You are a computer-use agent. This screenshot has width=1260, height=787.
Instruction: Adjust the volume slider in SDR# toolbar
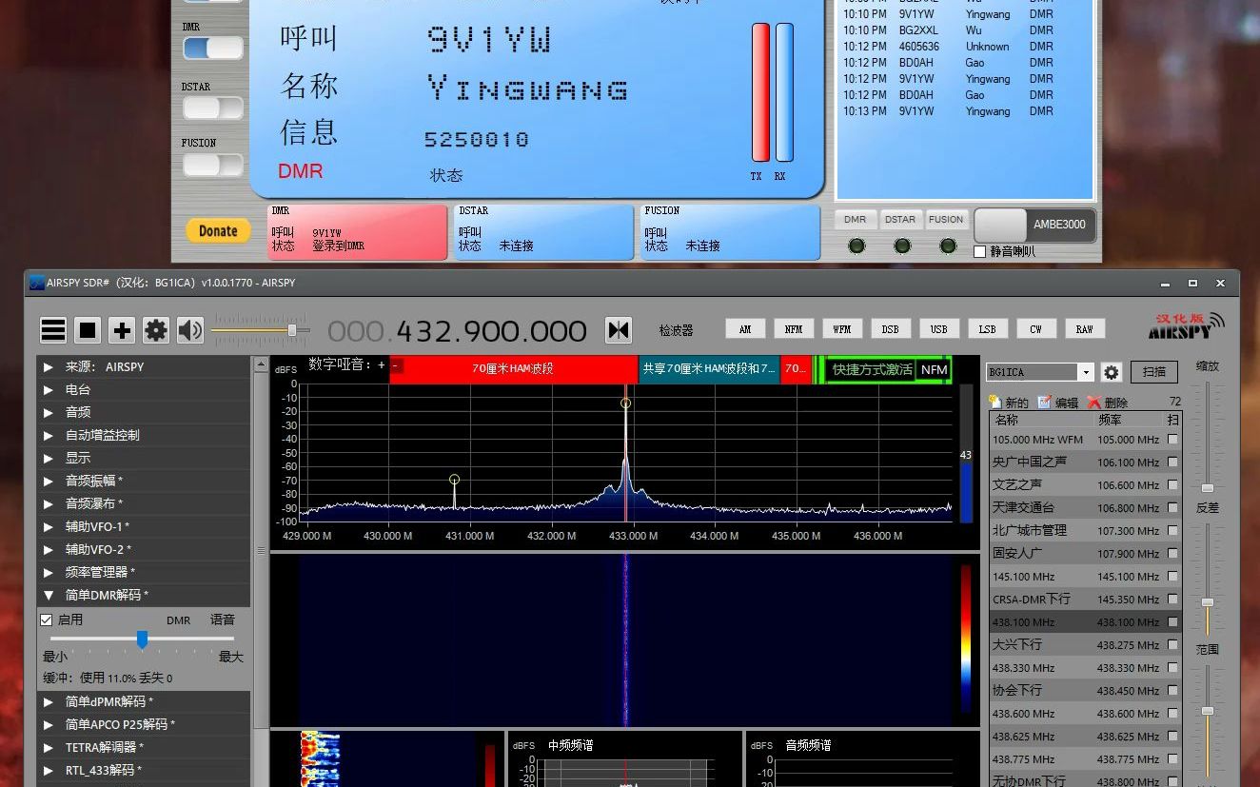point(292,330)
